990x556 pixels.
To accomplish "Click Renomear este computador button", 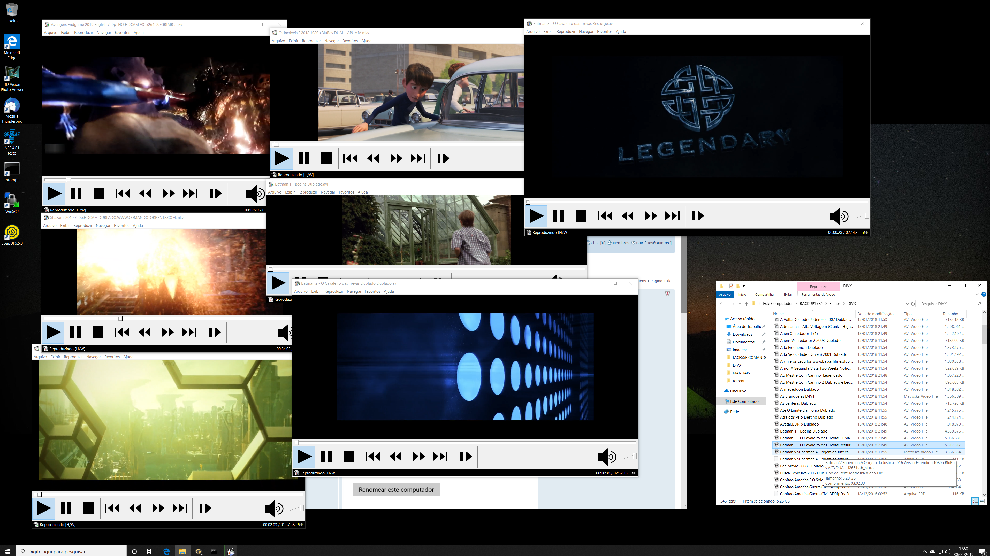I will tap(396, 490).
